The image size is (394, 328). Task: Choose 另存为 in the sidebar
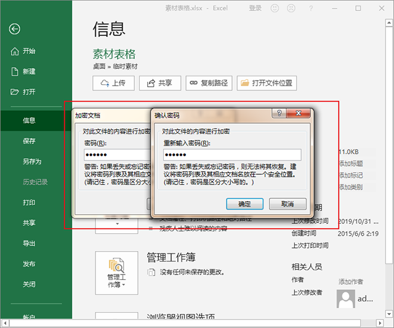pyautogui.click(x=32, y=161)
